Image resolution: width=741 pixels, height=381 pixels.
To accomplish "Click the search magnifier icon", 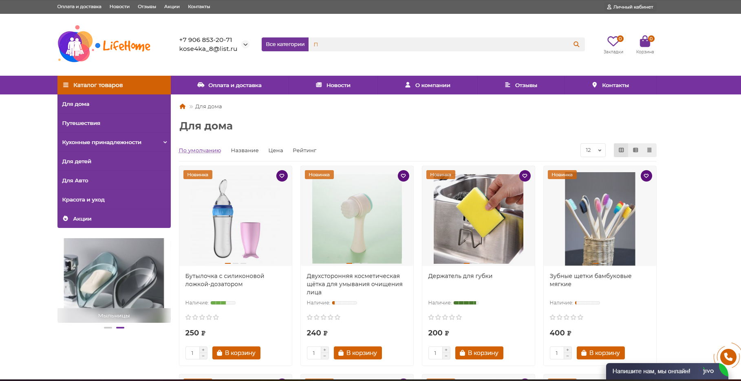I will pyautogui.click(x=576, y=44).
